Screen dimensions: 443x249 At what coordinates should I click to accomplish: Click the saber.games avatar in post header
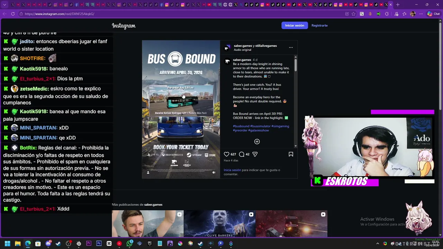tap(227, 47)
